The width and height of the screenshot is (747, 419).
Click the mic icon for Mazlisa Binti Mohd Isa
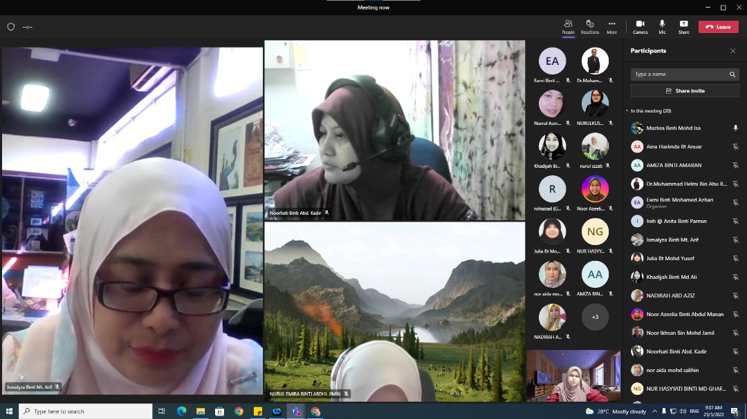(x=735, y=128)
